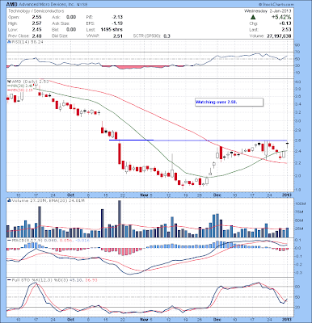Click the green up-arrow price change icon
The image size is (312, 323).
(x=253, y=17)
